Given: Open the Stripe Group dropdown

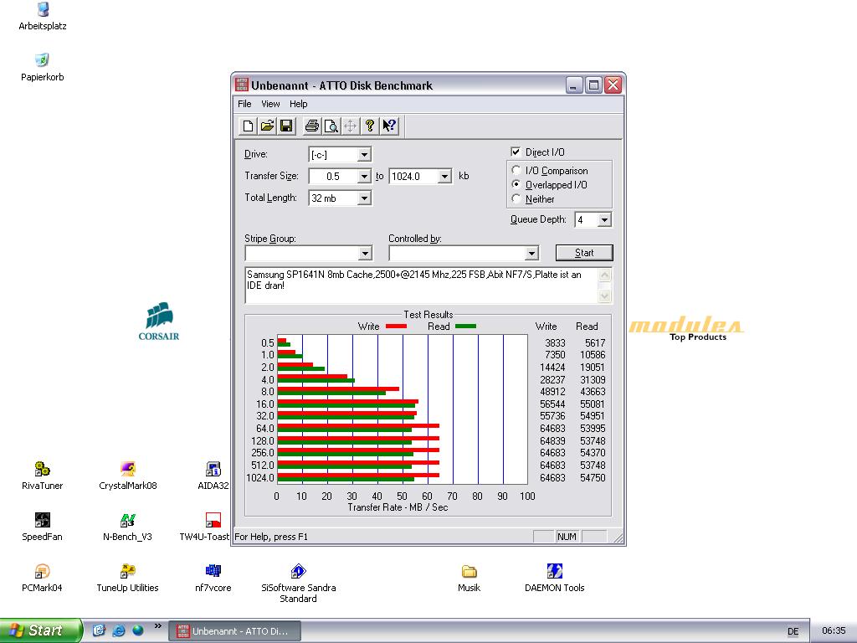Looking at the screenshot, I should click(x=365, y=253).
